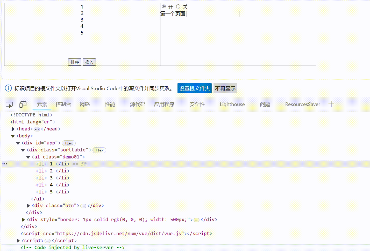Select the <!DOCTYPE html> line
The height and width of the screenshot is (251, 370).
(x=31, y=115)
